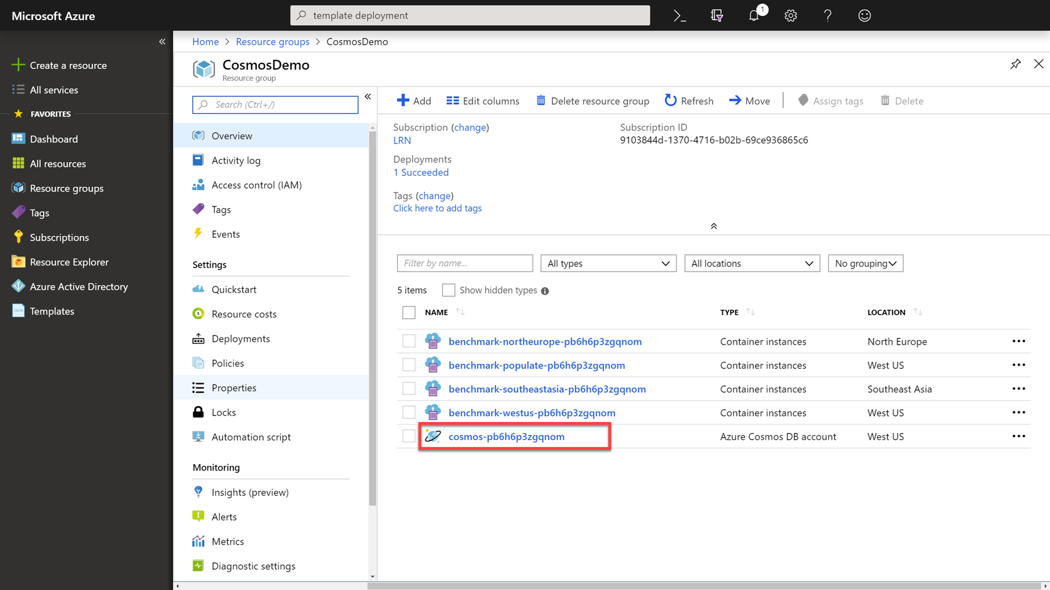
Task: Check the benchmark-westus row checkbox
Action: point(408,412)
